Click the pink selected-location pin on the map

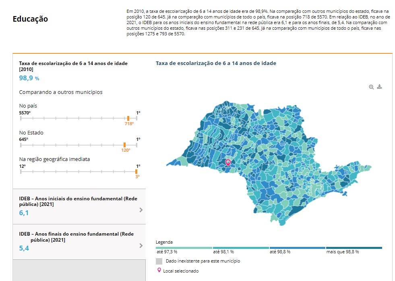228,163
